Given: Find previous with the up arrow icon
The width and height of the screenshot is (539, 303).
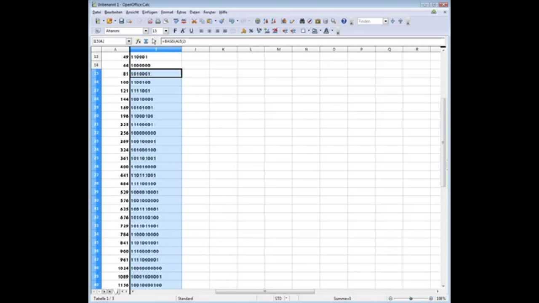Looking at the screenshot, I should tap(400, 21).
